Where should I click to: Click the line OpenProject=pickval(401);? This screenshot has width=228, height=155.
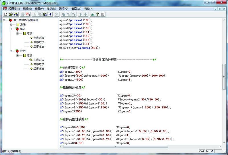(80, 48)
